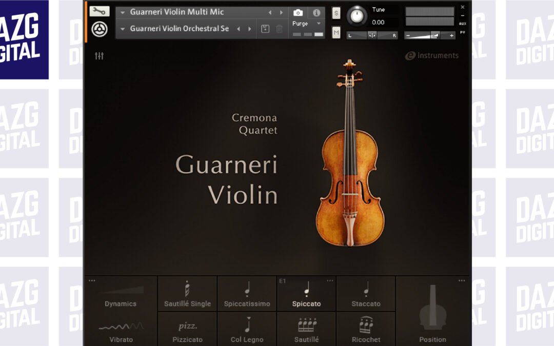Load previous instrument with left arrow
The height and width of the screenshot is (346, 554).
pos(270,12)
